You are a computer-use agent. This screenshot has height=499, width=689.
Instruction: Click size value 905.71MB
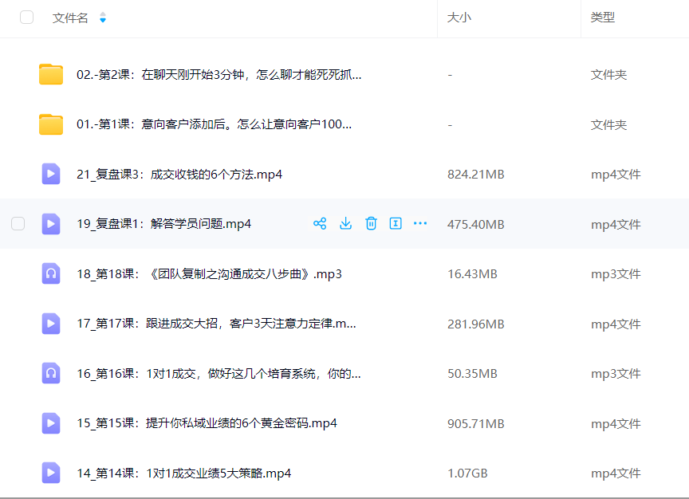point(476,424)
